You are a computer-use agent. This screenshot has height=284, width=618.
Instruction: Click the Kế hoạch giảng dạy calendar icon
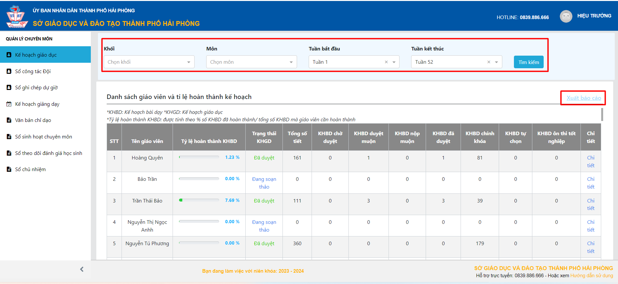(x=9, y=104)
